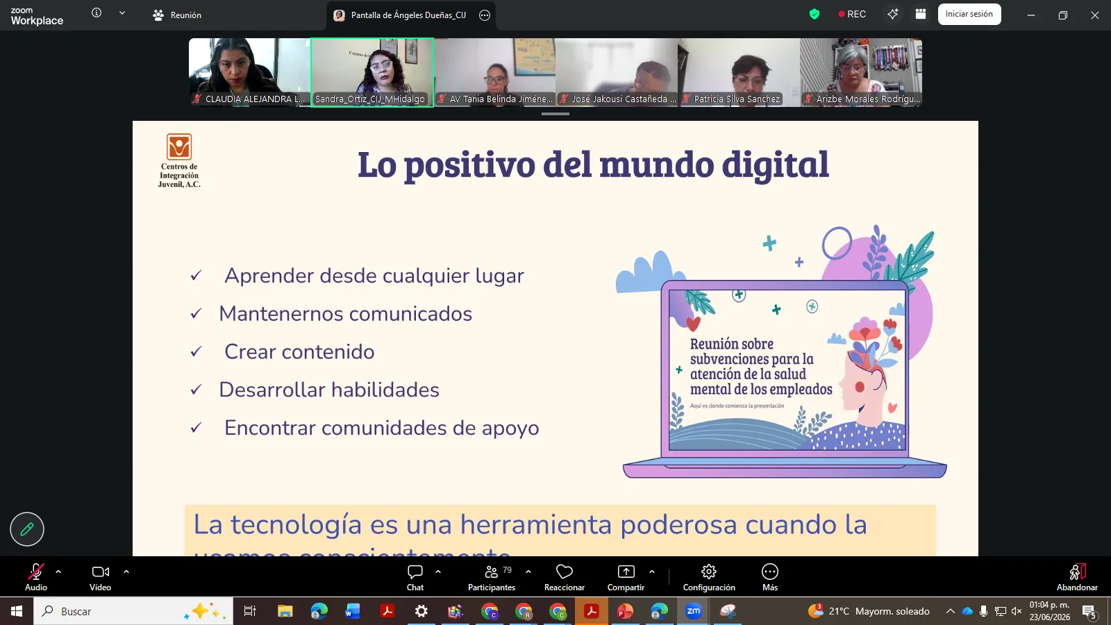The width and height of the screenshot is (1111, 625).
Task: Expand the dropdown chevron beside the info icon
Action: tap(122, 12)
